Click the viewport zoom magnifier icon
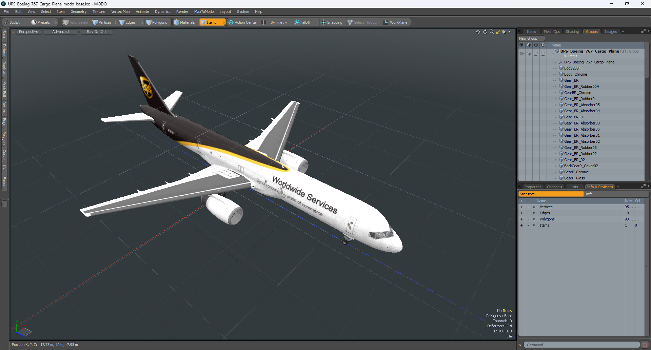Screen dimensions: 651x350 (492, 32)
